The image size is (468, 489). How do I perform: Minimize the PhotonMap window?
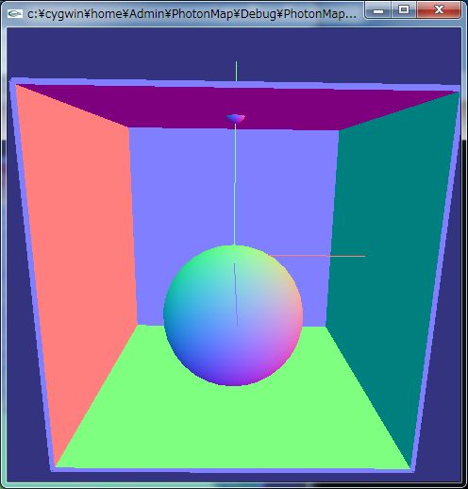378,10
